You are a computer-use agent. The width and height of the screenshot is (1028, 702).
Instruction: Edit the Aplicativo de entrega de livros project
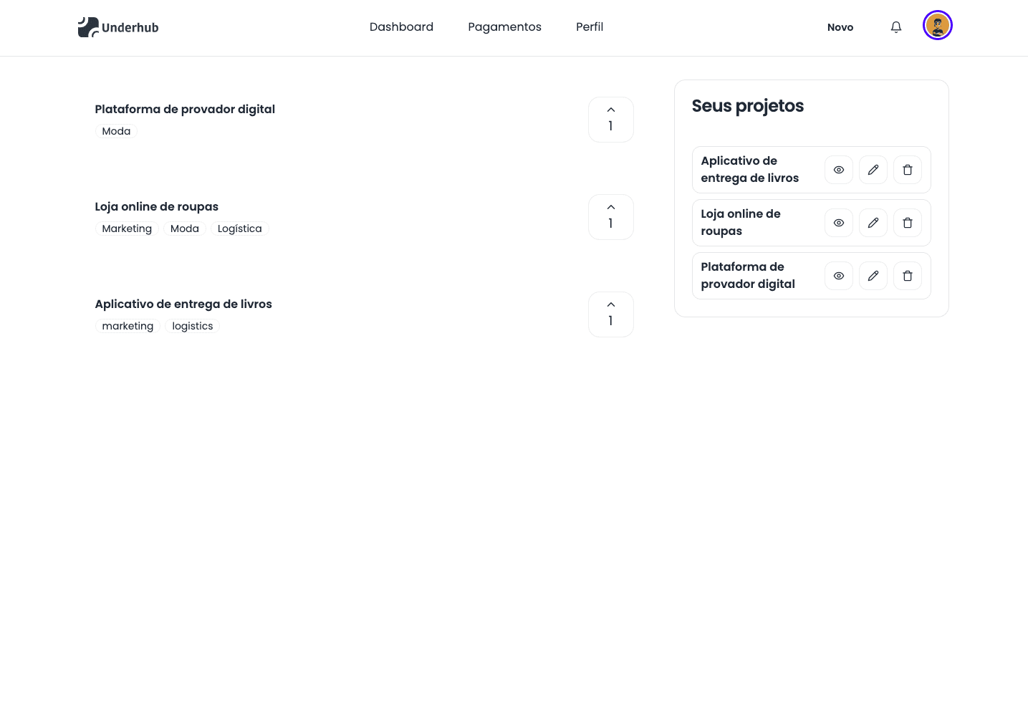click(x=873, y=170)
